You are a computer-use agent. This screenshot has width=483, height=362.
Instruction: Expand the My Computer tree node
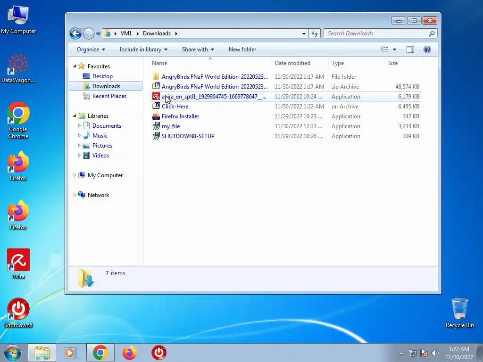point(75,175)
